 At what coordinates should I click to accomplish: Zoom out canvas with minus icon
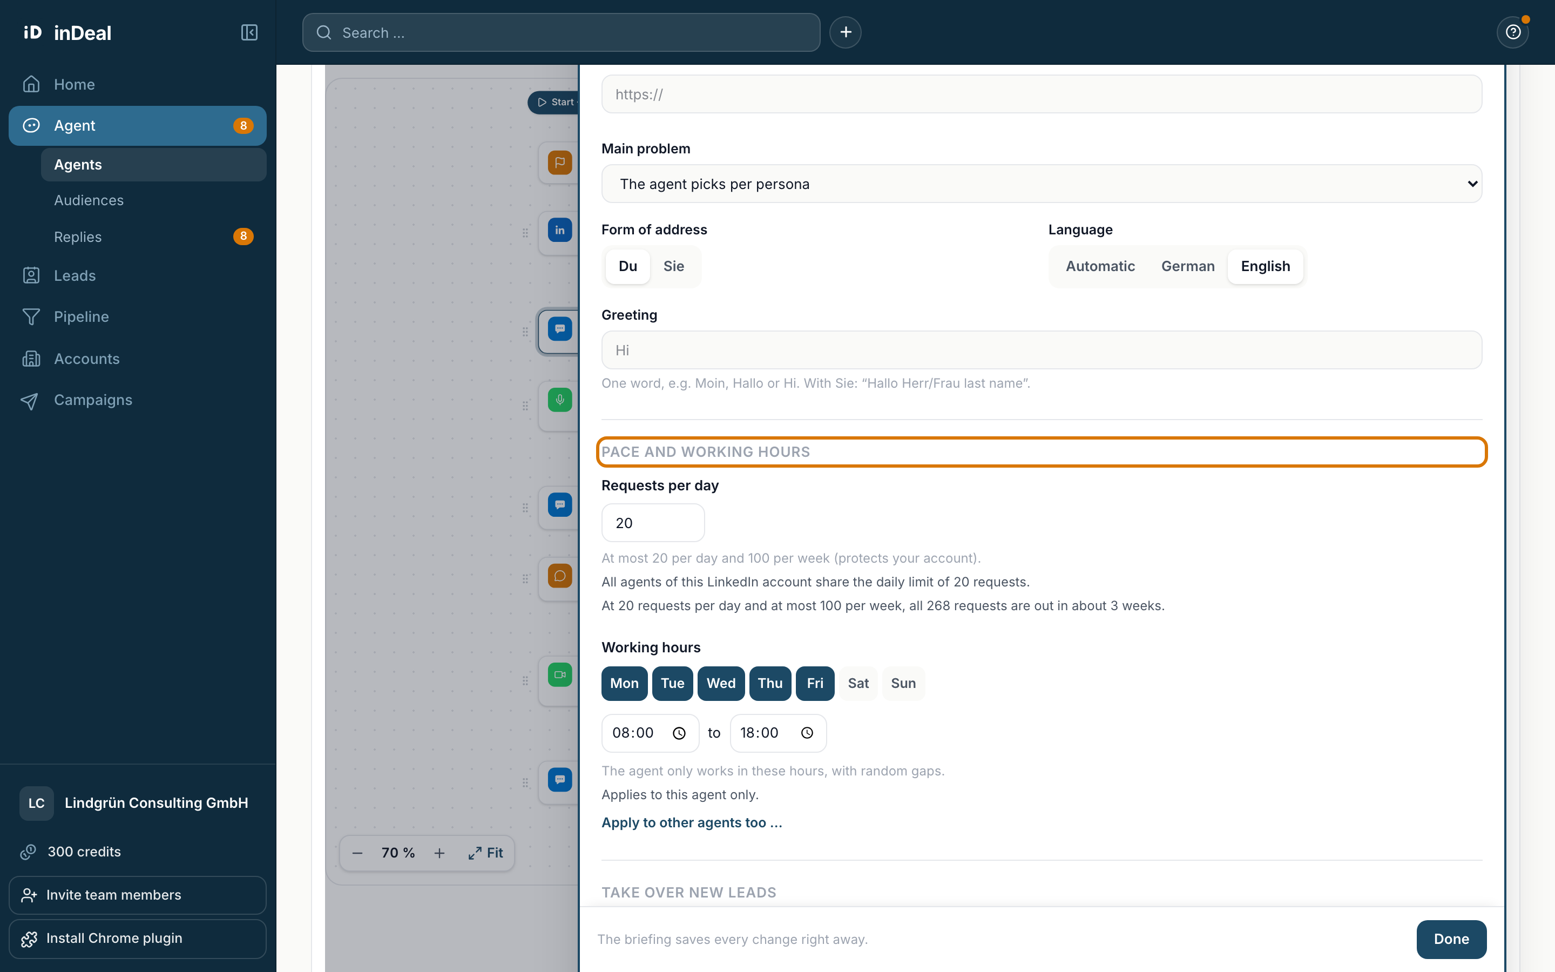click(357, 853)
